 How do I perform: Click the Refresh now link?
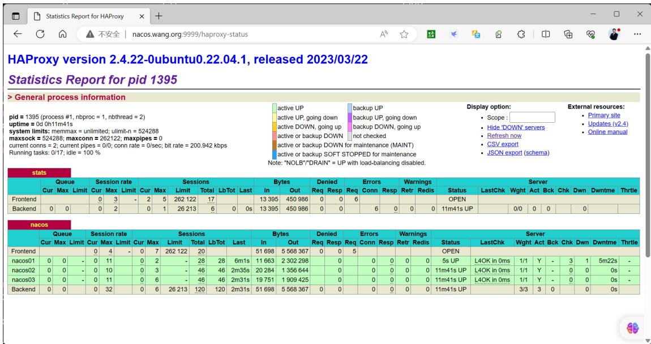[x=504, y=136]
